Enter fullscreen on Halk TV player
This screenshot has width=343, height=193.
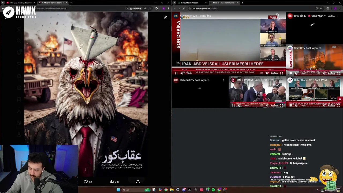pyautogui.click(x=281, y=105)
